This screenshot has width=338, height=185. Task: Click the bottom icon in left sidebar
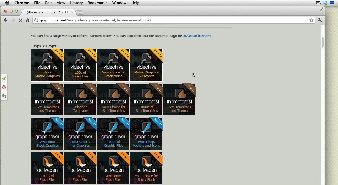point(4,96)
